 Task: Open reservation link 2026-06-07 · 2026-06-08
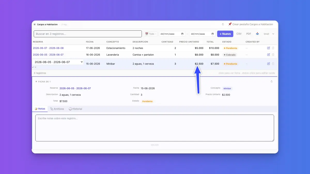click(48, 48)
